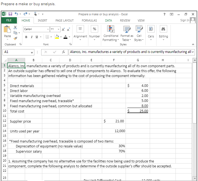Click the touch mode icon
This screenshot has height=181, width=198.
tap(35, 14)
